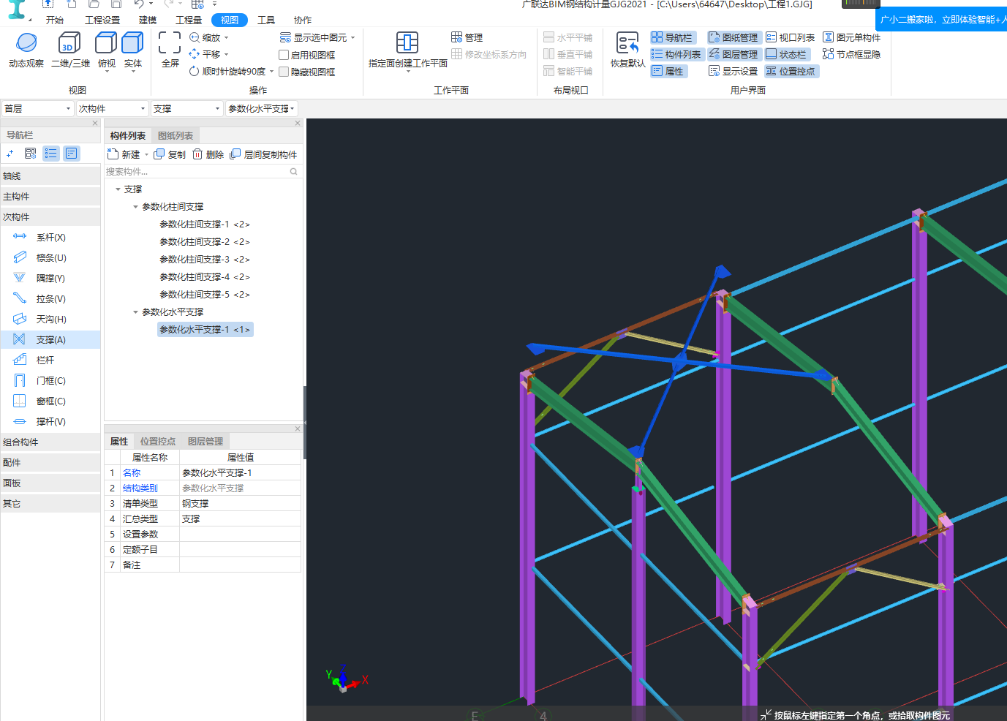
Task: Open the 首层 floor dropdown
Action: pos(37,108)
